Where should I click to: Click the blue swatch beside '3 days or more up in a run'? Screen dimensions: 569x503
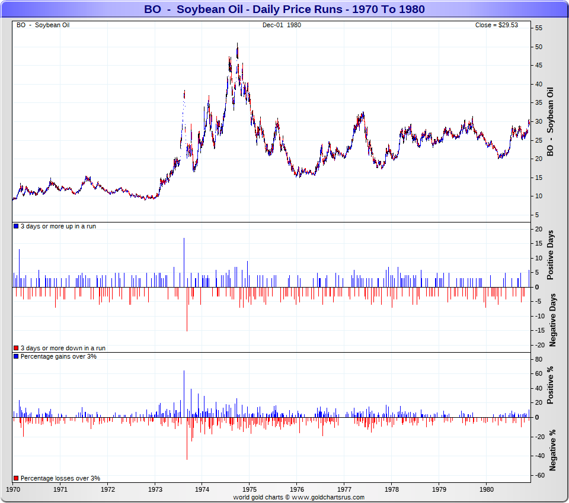coord(16,226)
